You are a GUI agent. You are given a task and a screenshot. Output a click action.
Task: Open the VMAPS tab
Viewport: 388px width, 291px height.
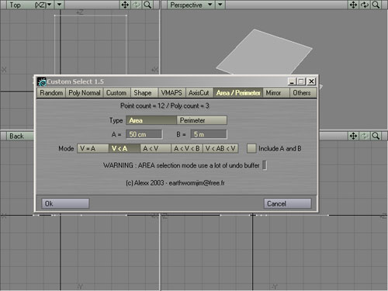(x=171, y=93)
